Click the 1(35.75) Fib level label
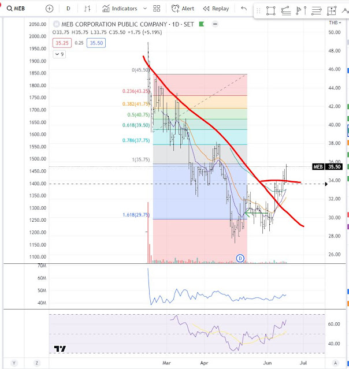 point(140,159)
